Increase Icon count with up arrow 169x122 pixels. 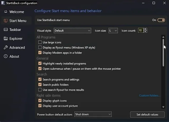[145, 29]
